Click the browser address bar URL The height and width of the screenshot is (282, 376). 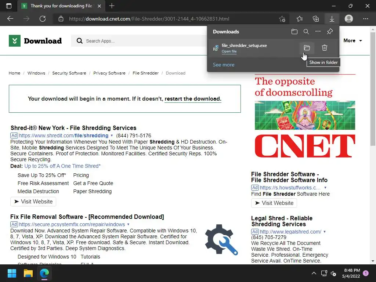coord(149,19)
